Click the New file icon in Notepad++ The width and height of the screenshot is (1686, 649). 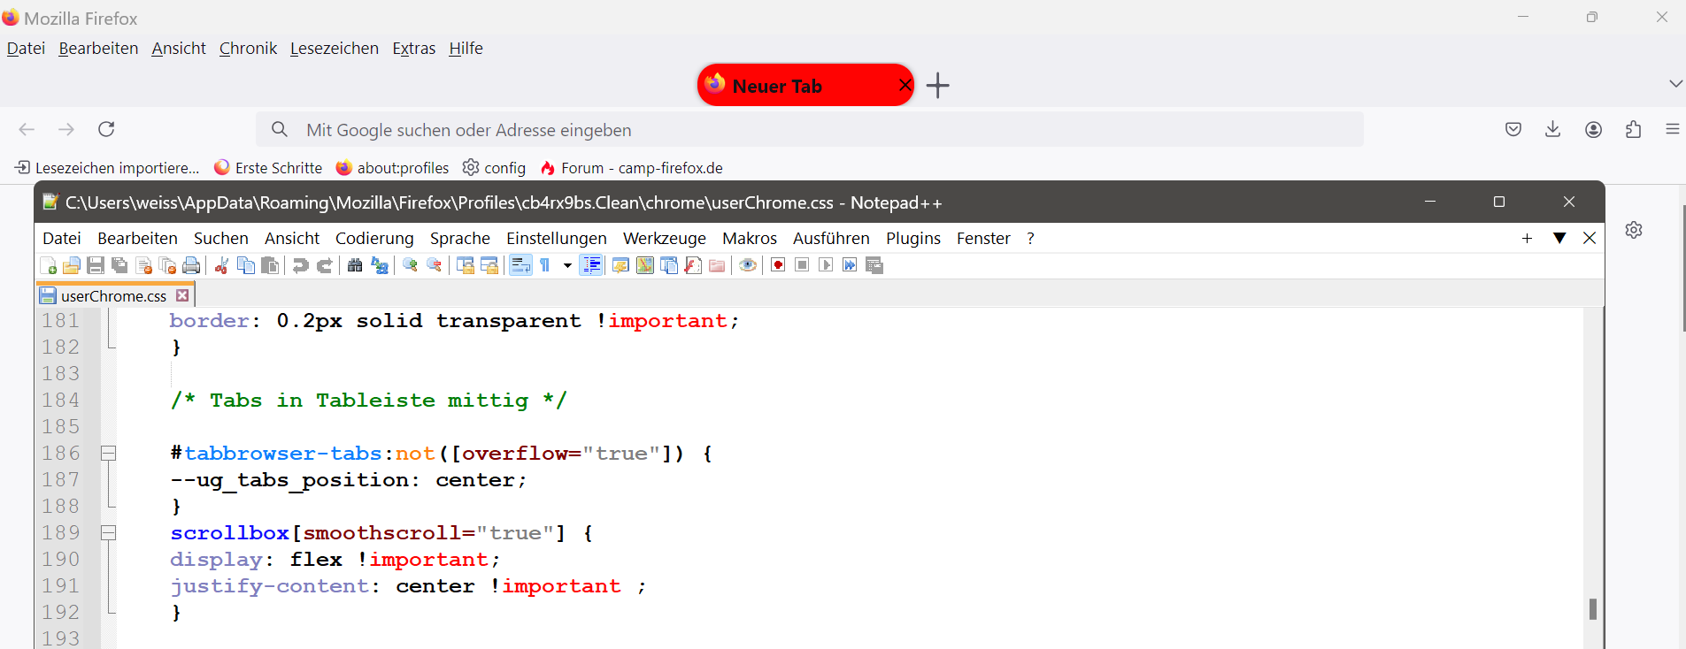[48, 265]
